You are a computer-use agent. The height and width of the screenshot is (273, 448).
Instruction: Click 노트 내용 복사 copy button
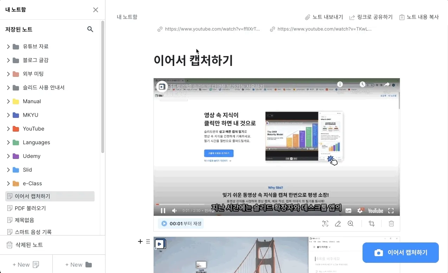[419, 17]
